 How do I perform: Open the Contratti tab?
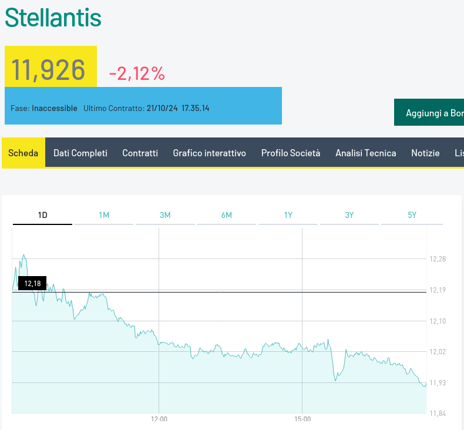[x=140, y=153]
